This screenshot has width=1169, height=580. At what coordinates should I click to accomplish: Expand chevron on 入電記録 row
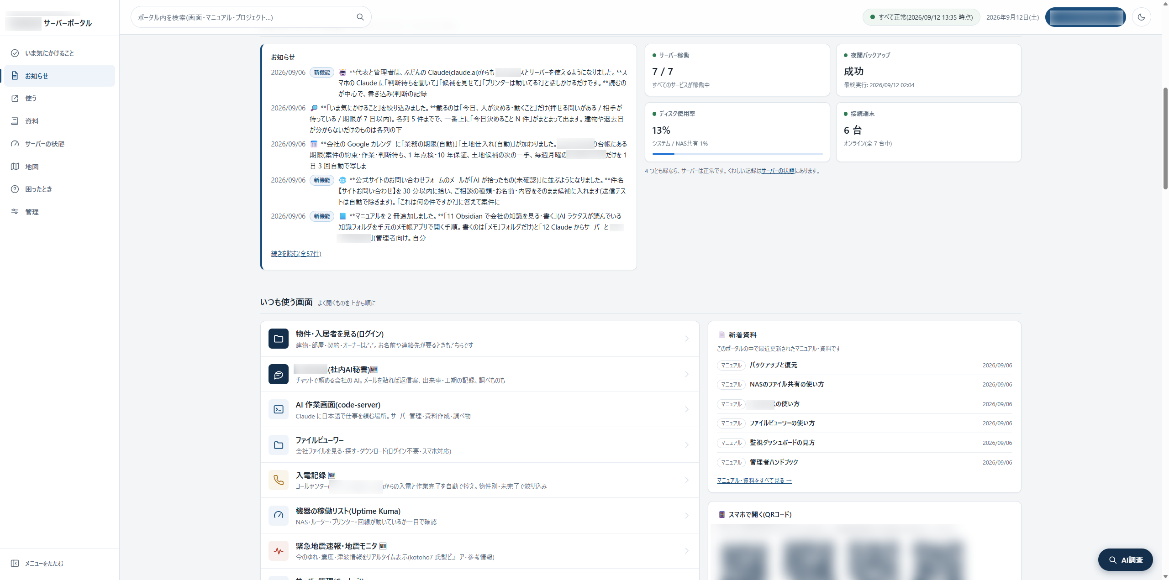(x=687, y=480)
